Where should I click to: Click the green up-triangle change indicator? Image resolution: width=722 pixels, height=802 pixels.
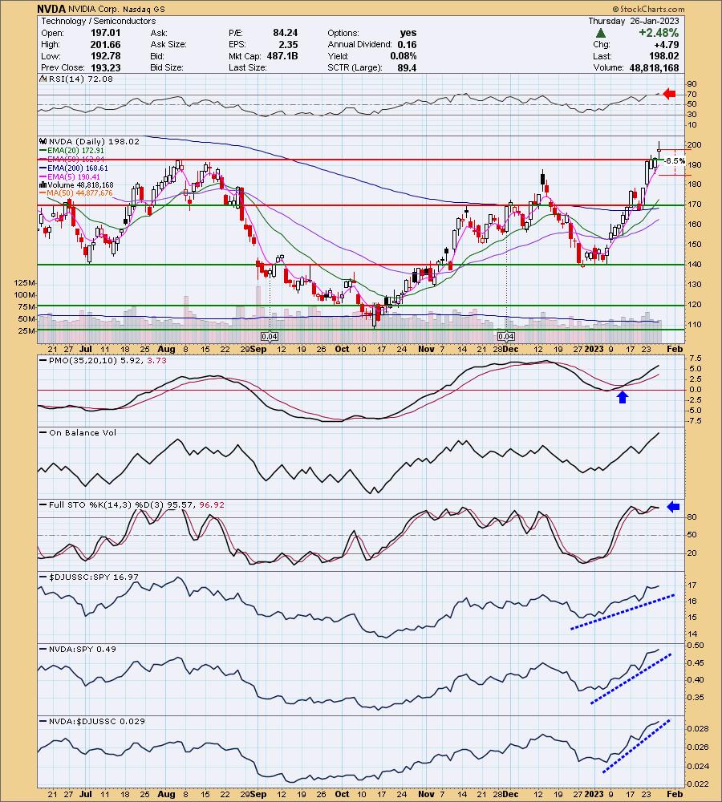(601, 33)
